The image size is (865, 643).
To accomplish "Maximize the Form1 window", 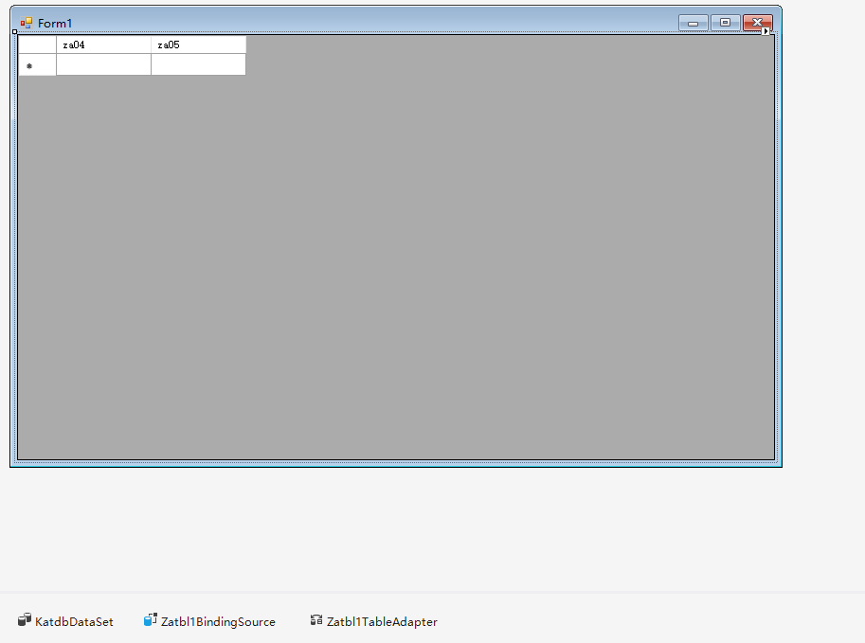I will [x=725, y=23].
